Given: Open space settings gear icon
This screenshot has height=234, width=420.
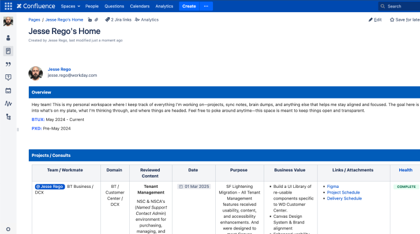Looking at the screenshot, I should click(x=8, y=229).
